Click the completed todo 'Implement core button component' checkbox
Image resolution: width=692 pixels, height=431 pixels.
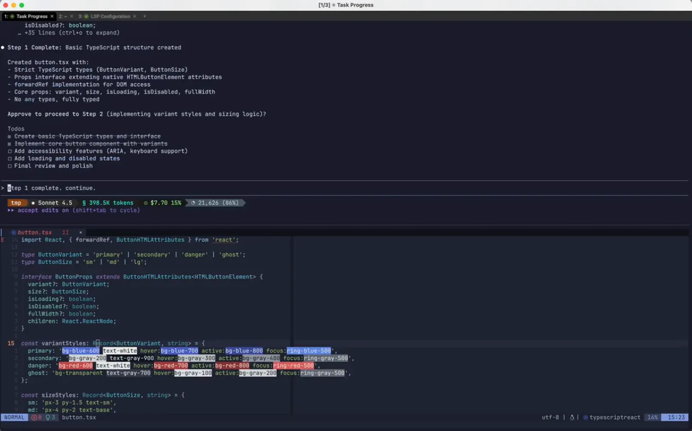(10, 144)
